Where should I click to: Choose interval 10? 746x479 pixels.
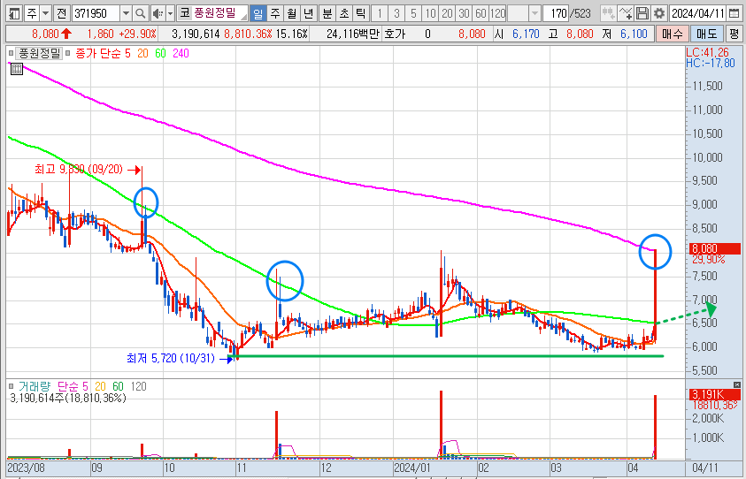(x=430, y=13)
